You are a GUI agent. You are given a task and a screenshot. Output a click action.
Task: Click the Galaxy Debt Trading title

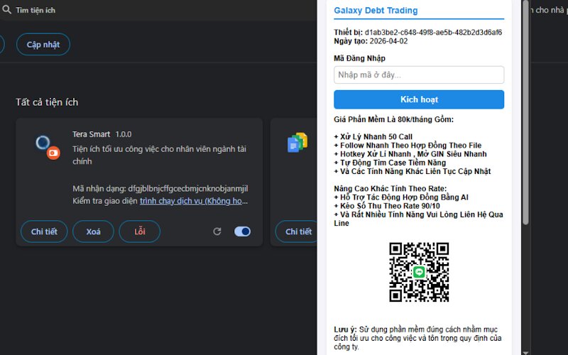tap(376, 11)
